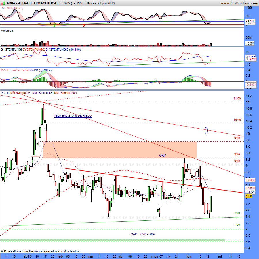Viewport: 259px width, 259px height.
Task: Open the www.ProRealTime.com link
Action: 239,3
